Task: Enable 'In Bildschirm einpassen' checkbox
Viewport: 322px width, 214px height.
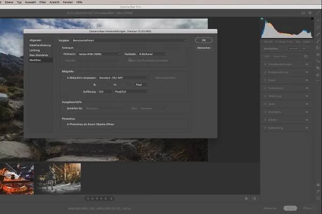Action: 64,78
